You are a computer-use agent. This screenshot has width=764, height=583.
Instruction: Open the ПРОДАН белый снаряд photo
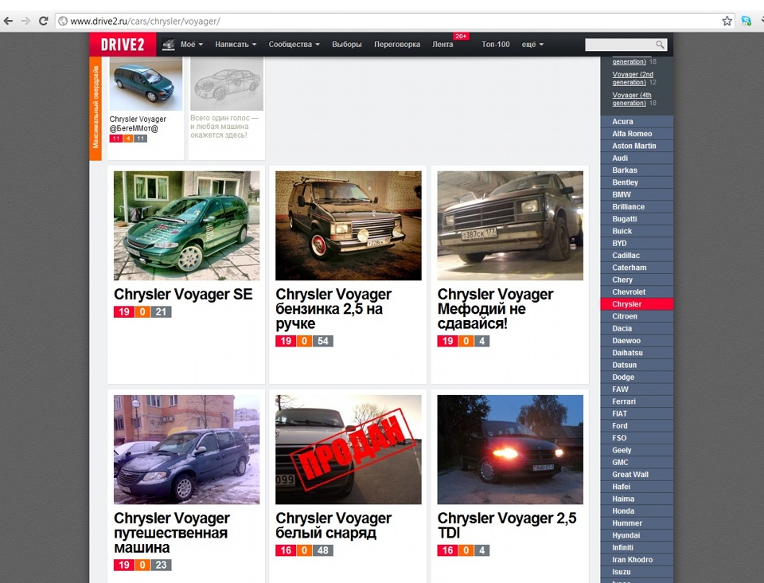coord(349,449)
